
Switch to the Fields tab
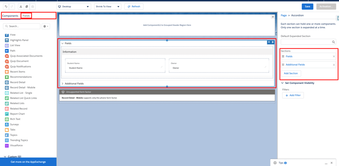tap(26, 16)
